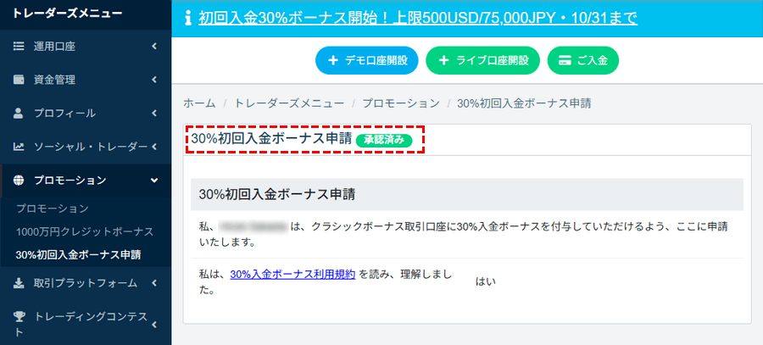Open the 初回入金30%ボーナス開始 banner link
Image resolution: width=763 pixels, height=345 pixels.
(418, 19)
